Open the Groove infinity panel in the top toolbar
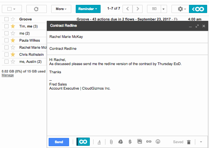This screenshot has height=148, width=209. [198, 9]
